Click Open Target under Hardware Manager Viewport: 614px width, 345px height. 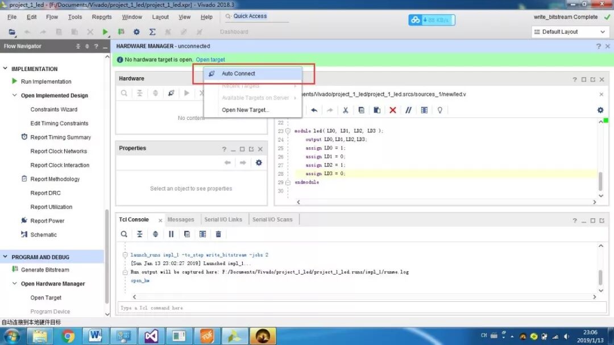tap(46, 298)
